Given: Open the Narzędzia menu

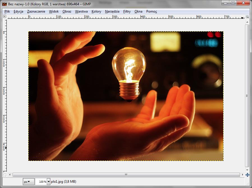Looking at the screenshot, I should pos(112,11).
